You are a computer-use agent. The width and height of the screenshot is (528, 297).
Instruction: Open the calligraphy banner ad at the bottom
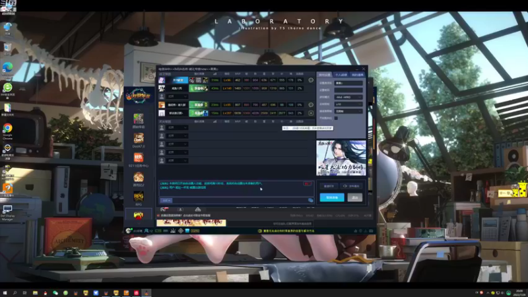[191, 222]
